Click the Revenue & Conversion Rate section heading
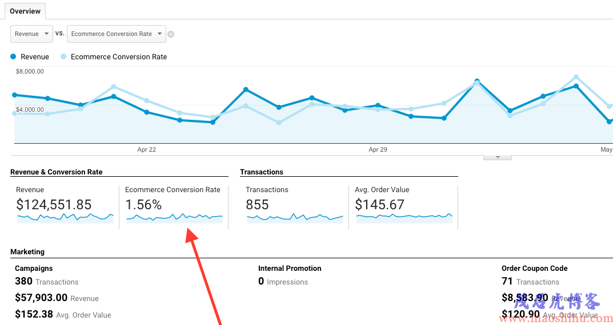 click(57, 172)
